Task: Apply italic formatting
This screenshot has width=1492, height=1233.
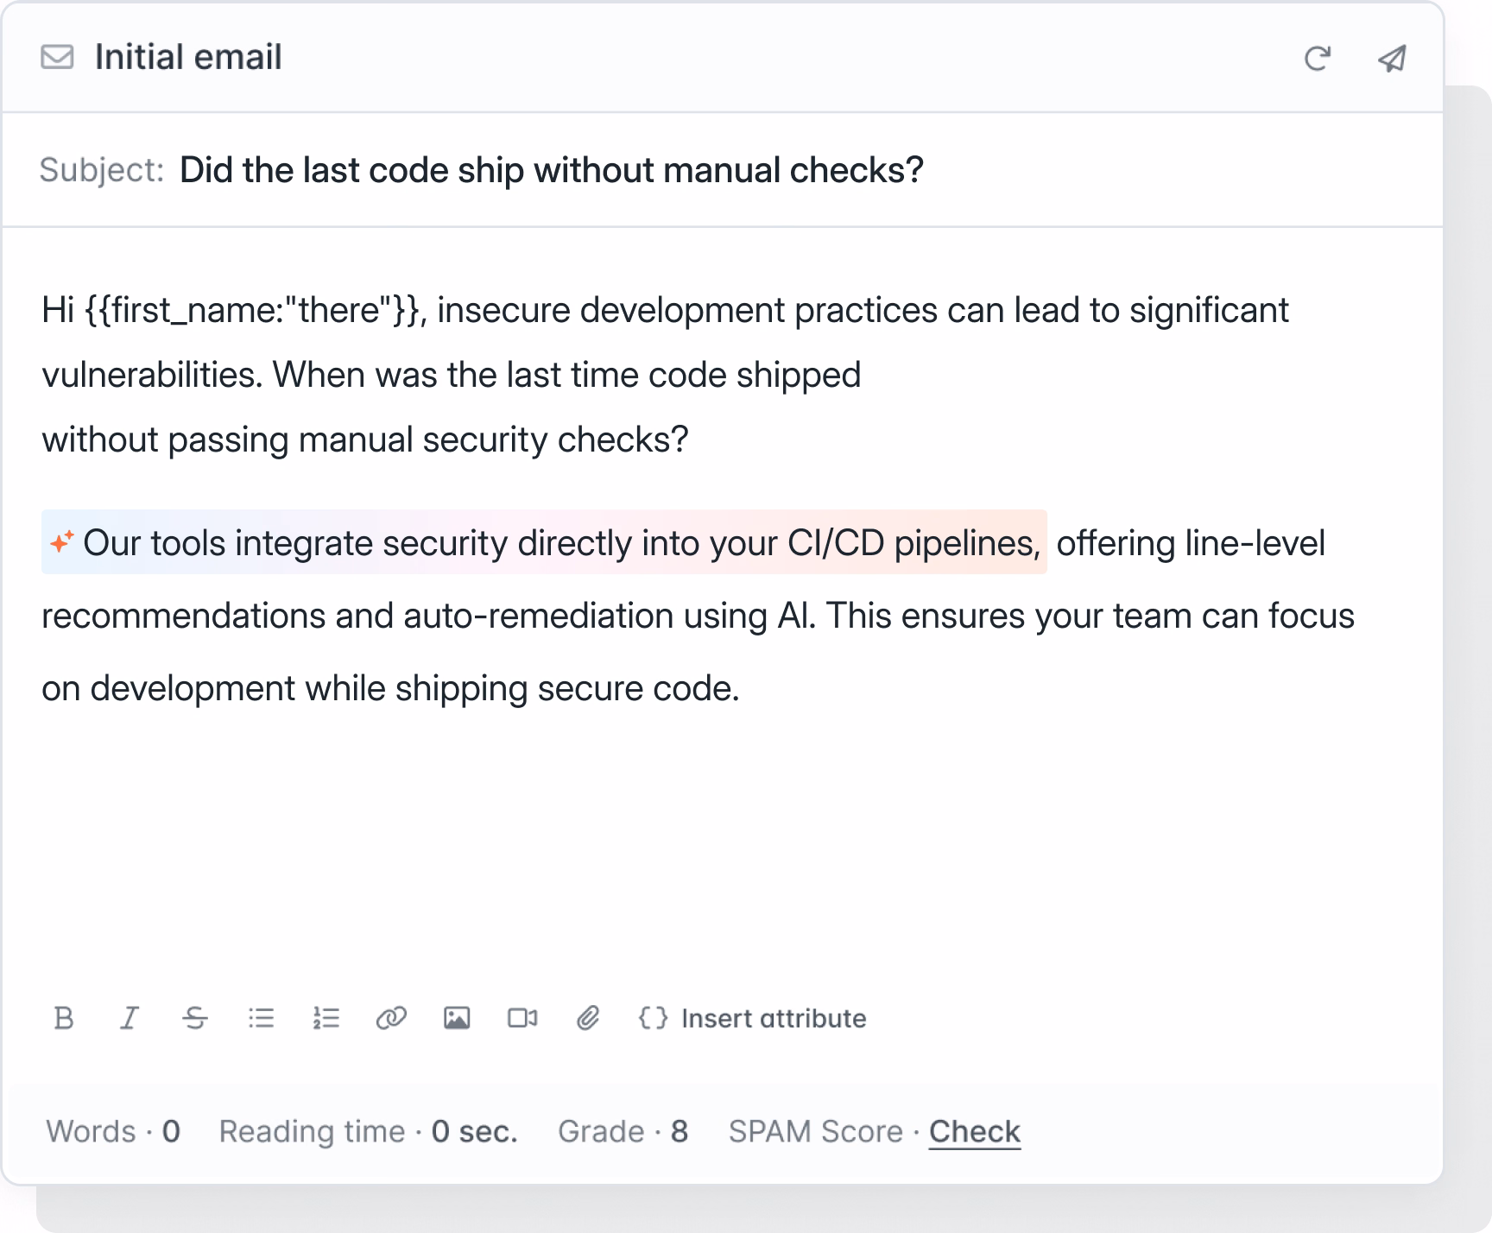Action: coord(130,1019)
